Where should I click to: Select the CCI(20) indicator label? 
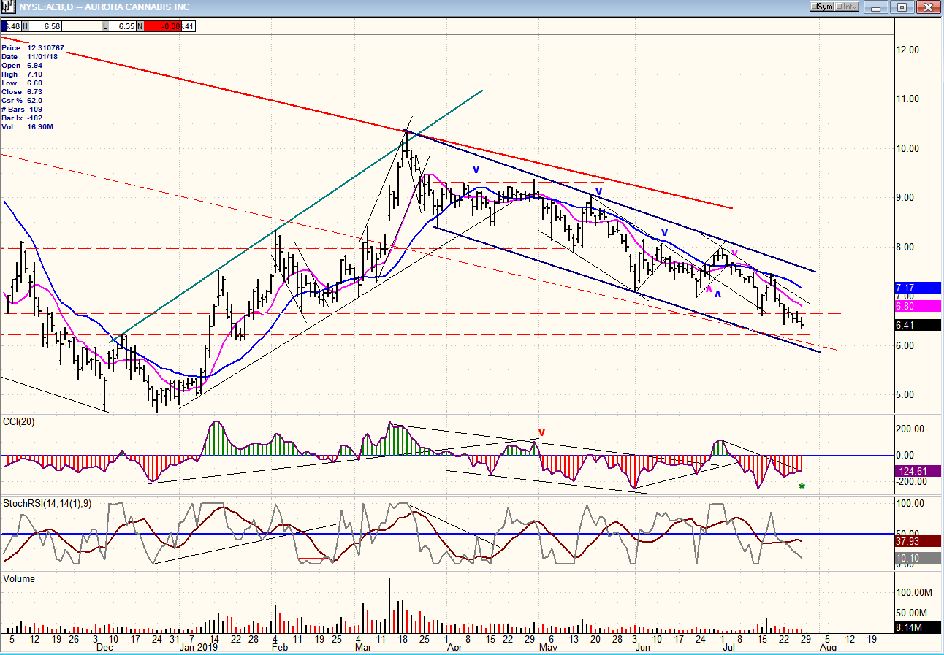click(x=20, y=421)
